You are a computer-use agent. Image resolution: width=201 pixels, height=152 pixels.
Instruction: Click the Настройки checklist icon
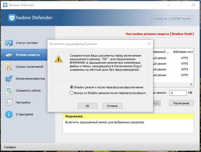9,102
